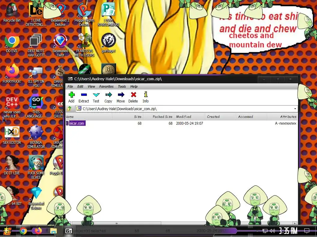
Task: Open the View menu in 7-Zip
Action: (x=91, y=86)
